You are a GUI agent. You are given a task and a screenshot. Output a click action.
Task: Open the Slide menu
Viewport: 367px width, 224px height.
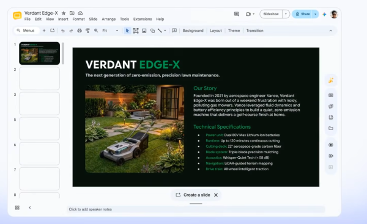[x=93, y=19]
